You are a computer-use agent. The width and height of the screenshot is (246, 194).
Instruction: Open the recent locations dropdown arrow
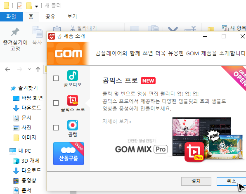[29, 69]
